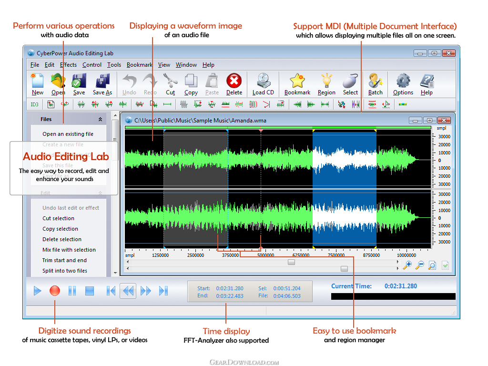Start playback with the Play button

click(37, 291)
